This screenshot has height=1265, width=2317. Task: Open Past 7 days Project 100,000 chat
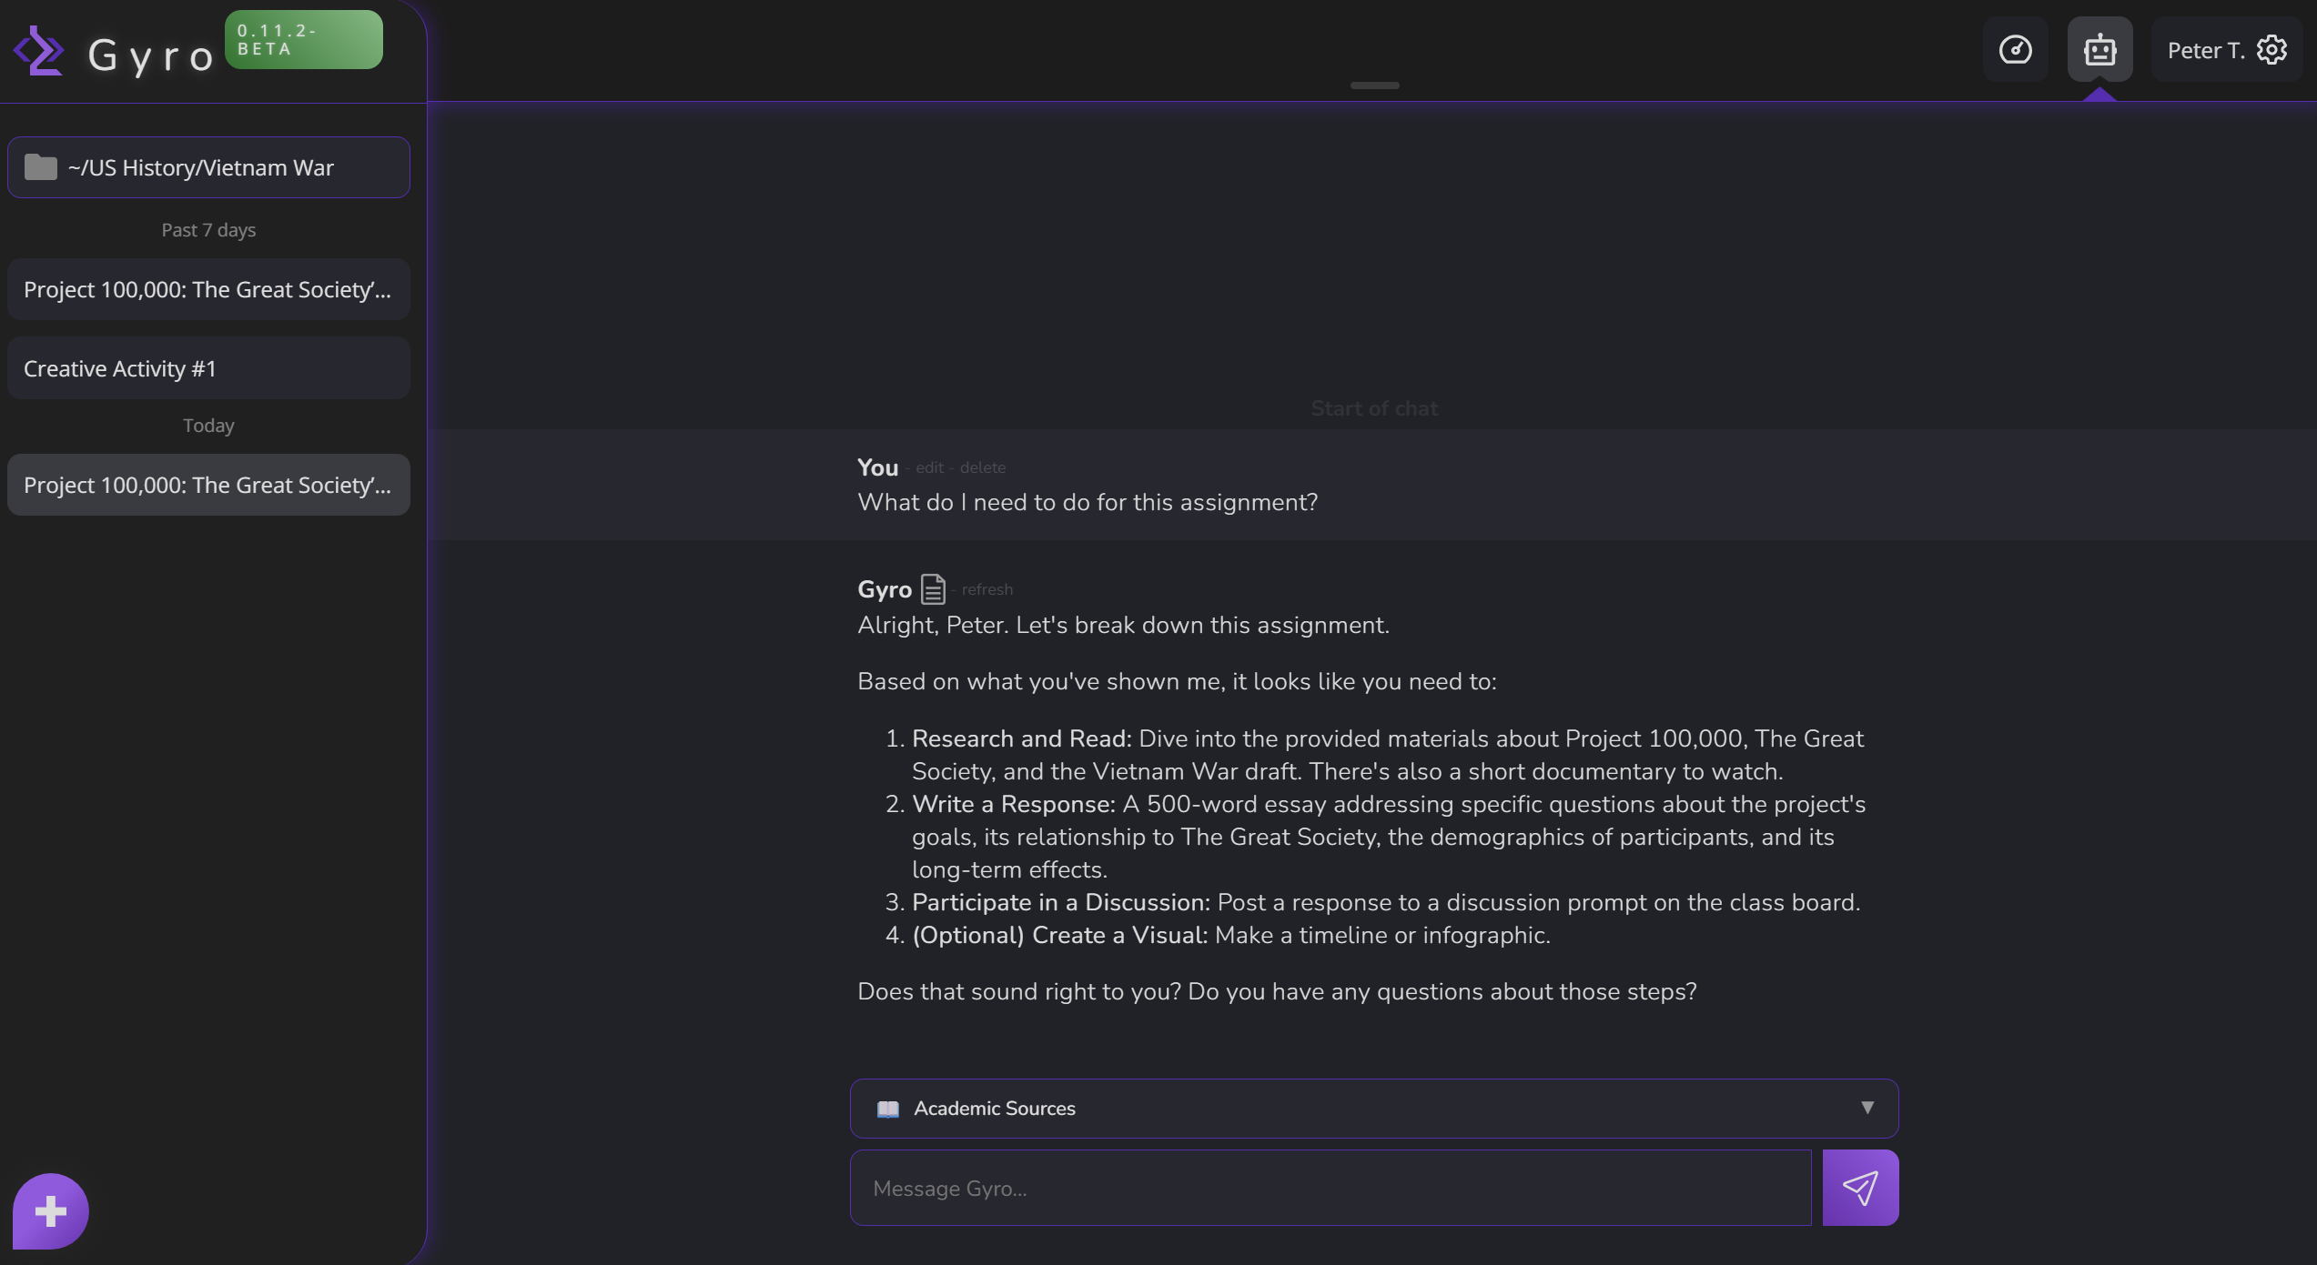click(208, 289)
